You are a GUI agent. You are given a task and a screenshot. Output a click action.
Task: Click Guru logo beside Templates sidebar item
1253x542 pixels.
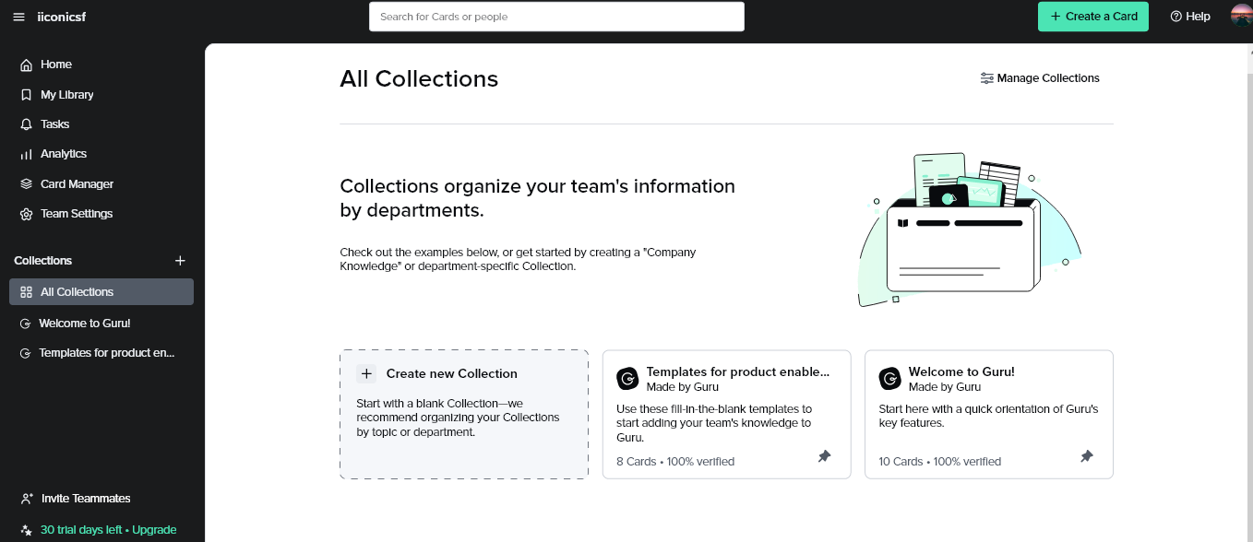click(26, 353)
